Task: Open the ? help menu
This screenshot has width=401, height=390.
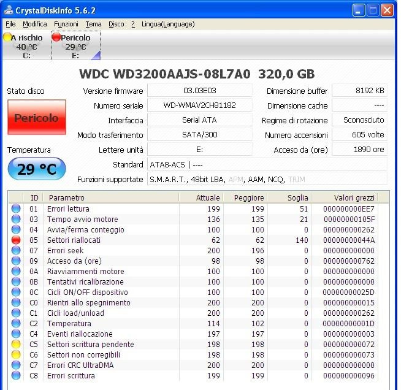Action: click(x=133, y=24)
